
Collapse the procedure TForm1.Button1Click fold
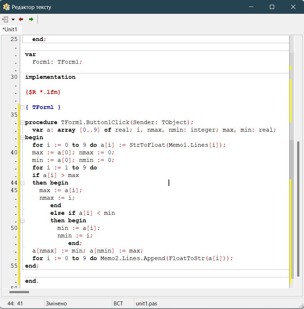22,123
